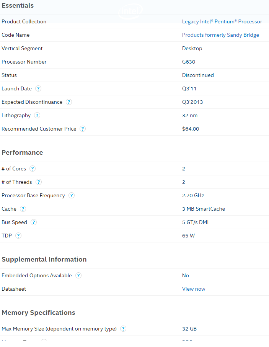The image size is (269, 347).
Task: Click the question mark next to Bus Speed
Action: click(x=34, y=222)
